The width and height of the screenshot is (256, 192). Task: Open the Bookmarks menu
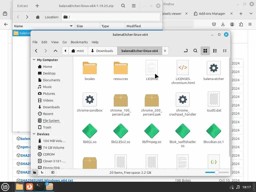coord(79,42)
